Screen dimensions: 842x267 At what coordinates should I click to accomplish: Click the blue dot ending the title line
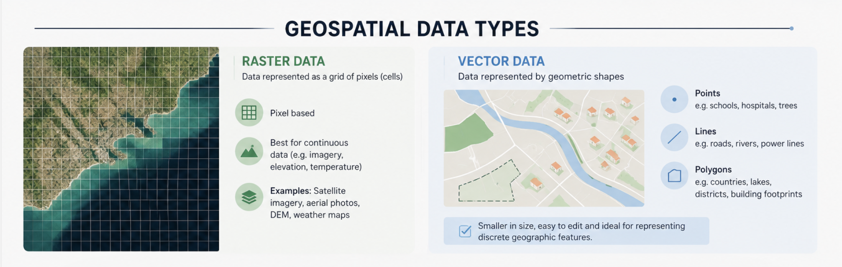(x=792, y=29)
